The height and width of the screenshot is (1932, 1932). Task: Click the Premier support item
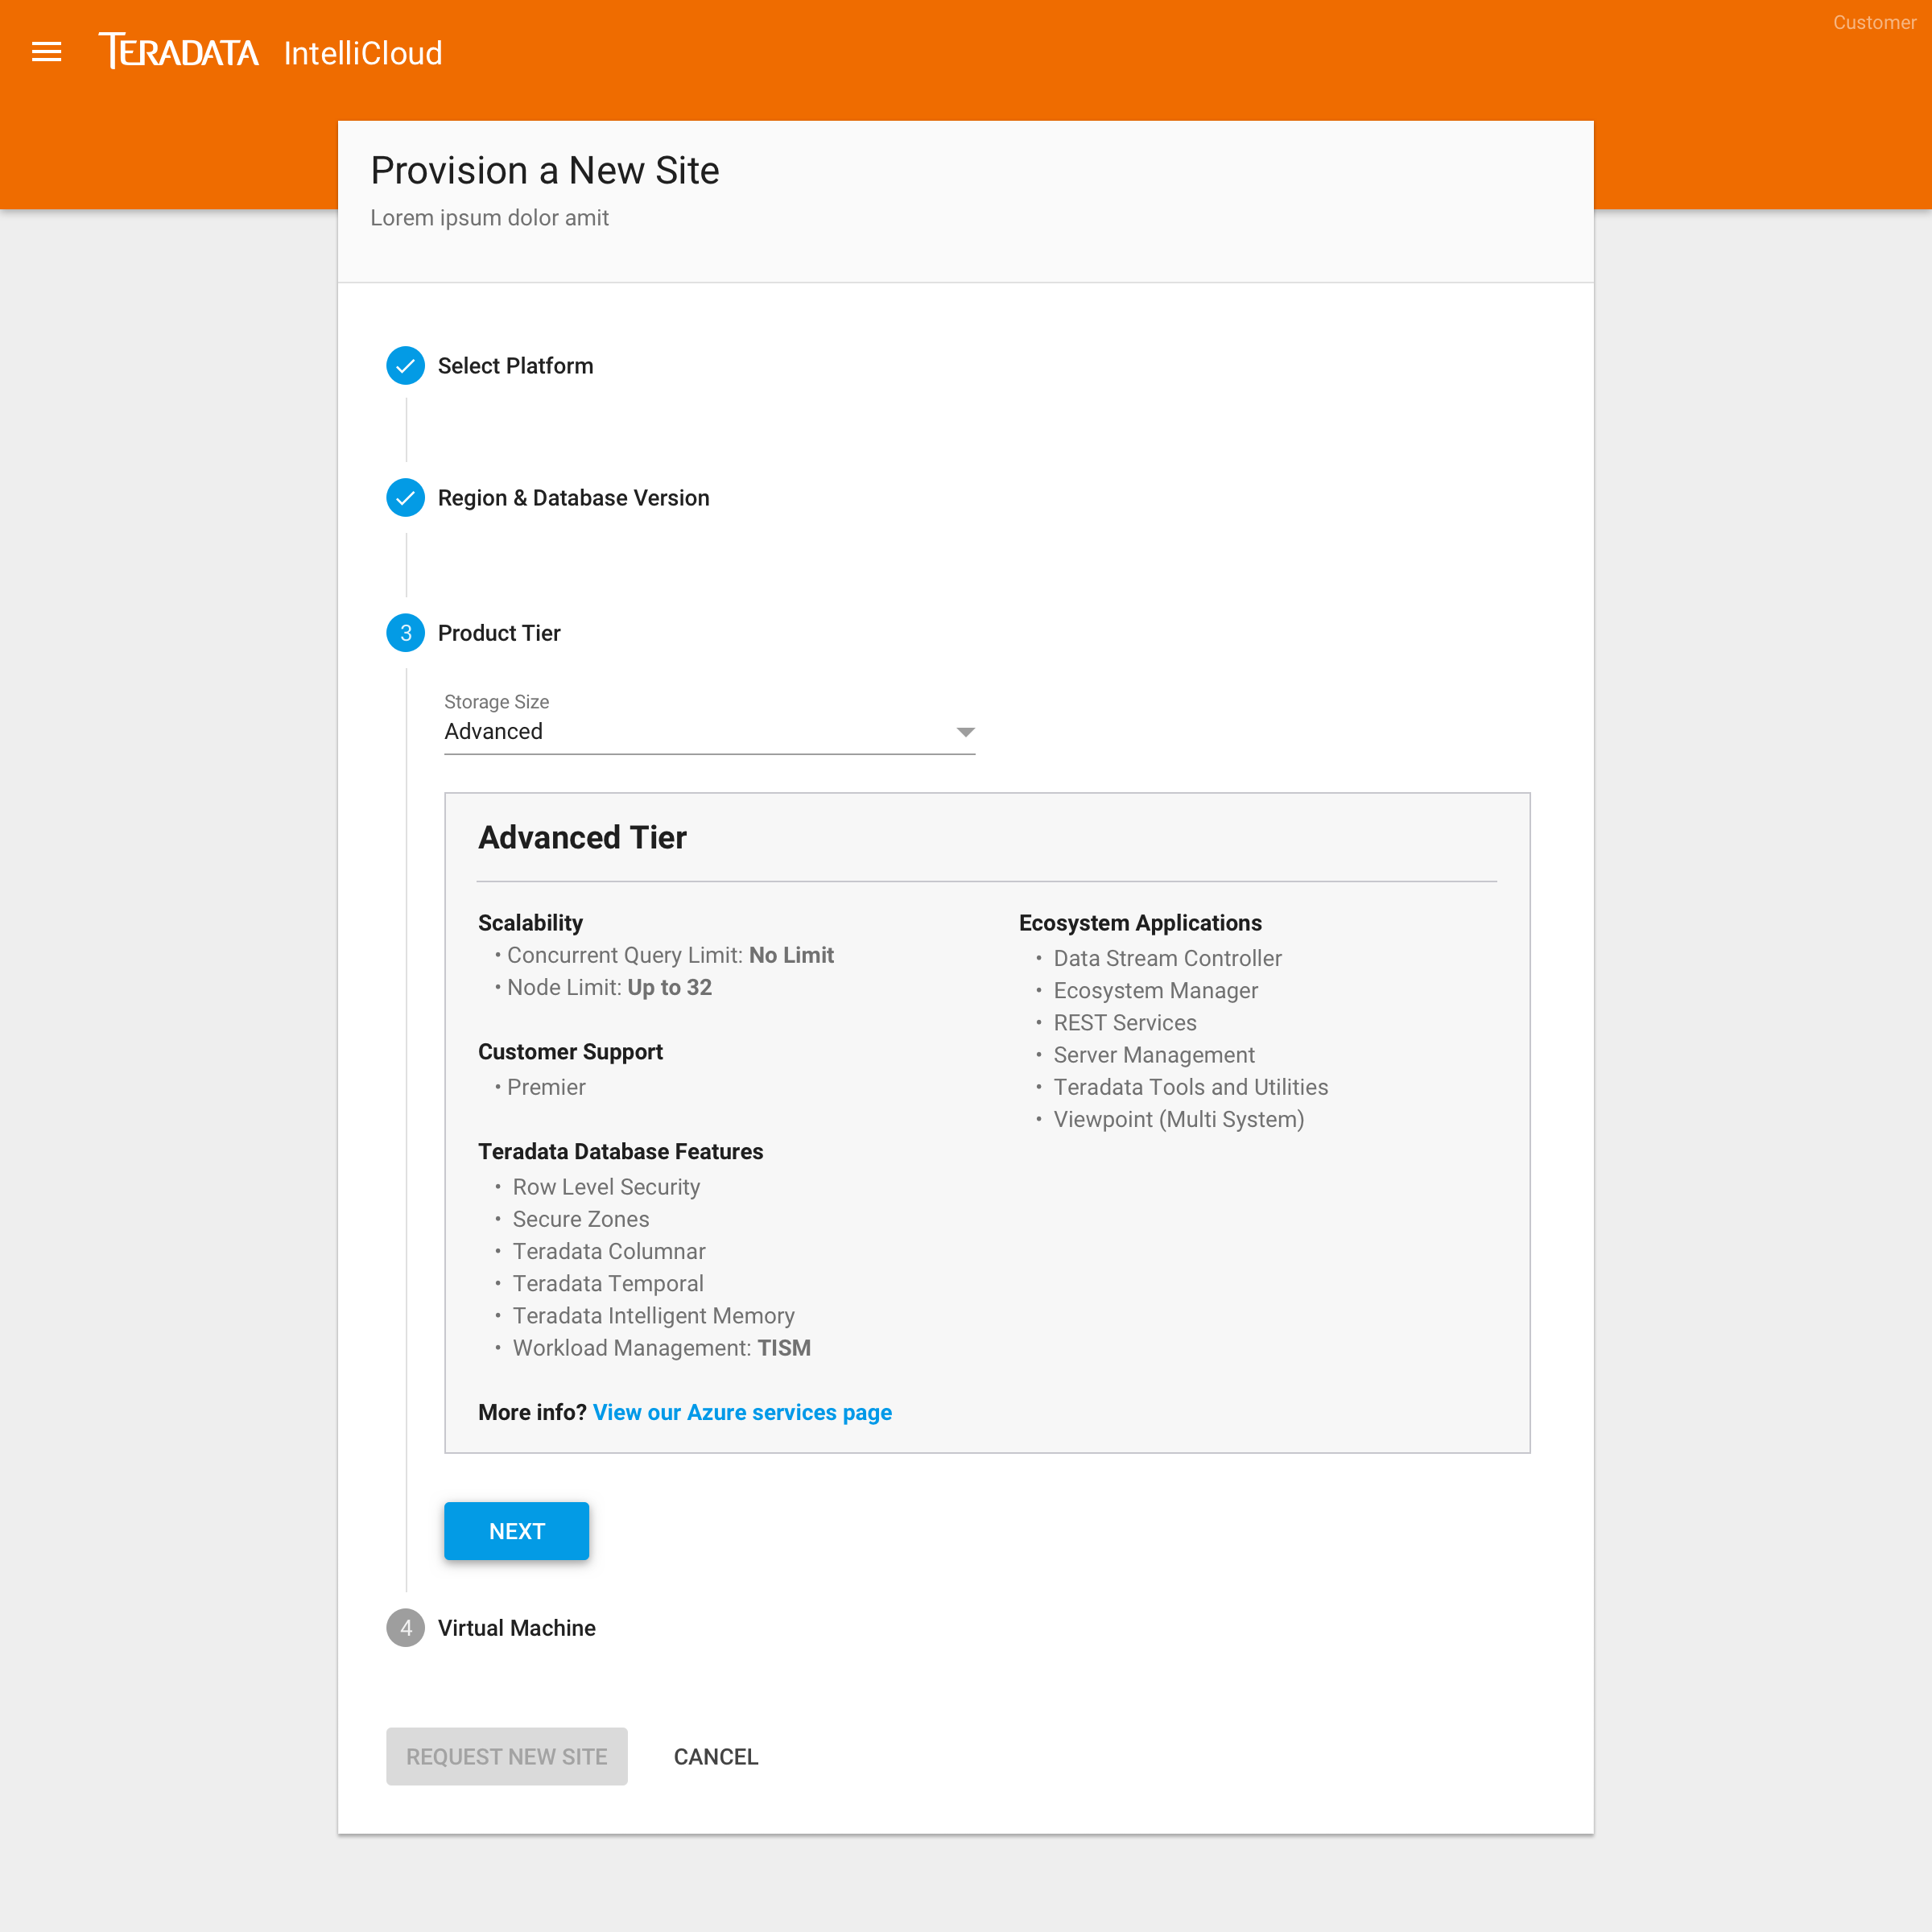pyautogui.click(x=546, y=1087)
